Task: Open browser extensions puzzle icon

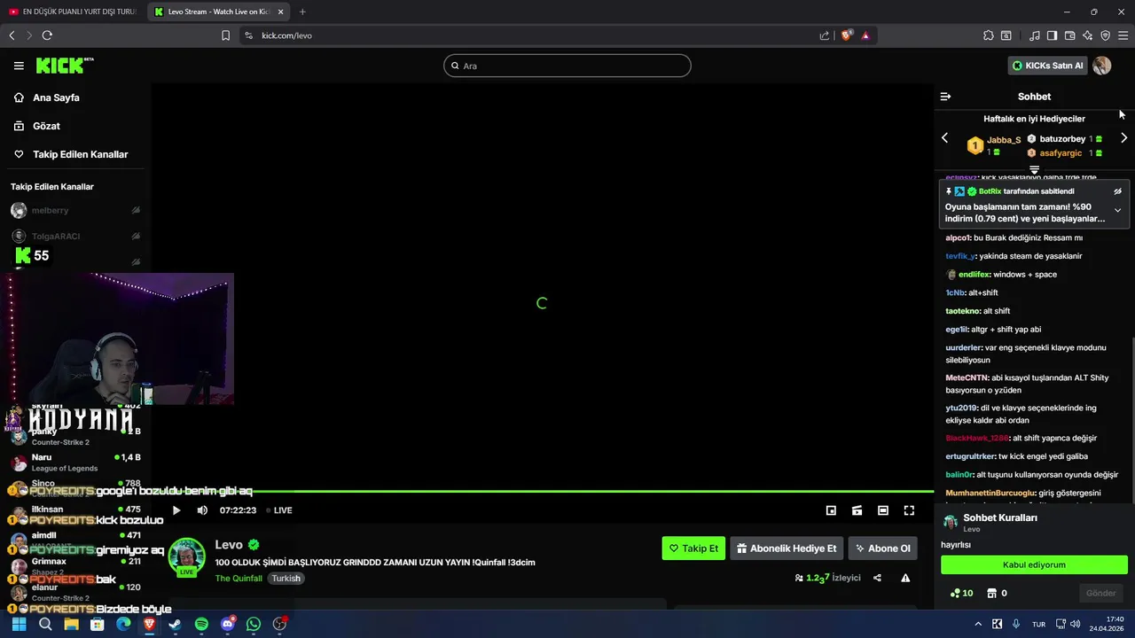Action: pos(989,35)
